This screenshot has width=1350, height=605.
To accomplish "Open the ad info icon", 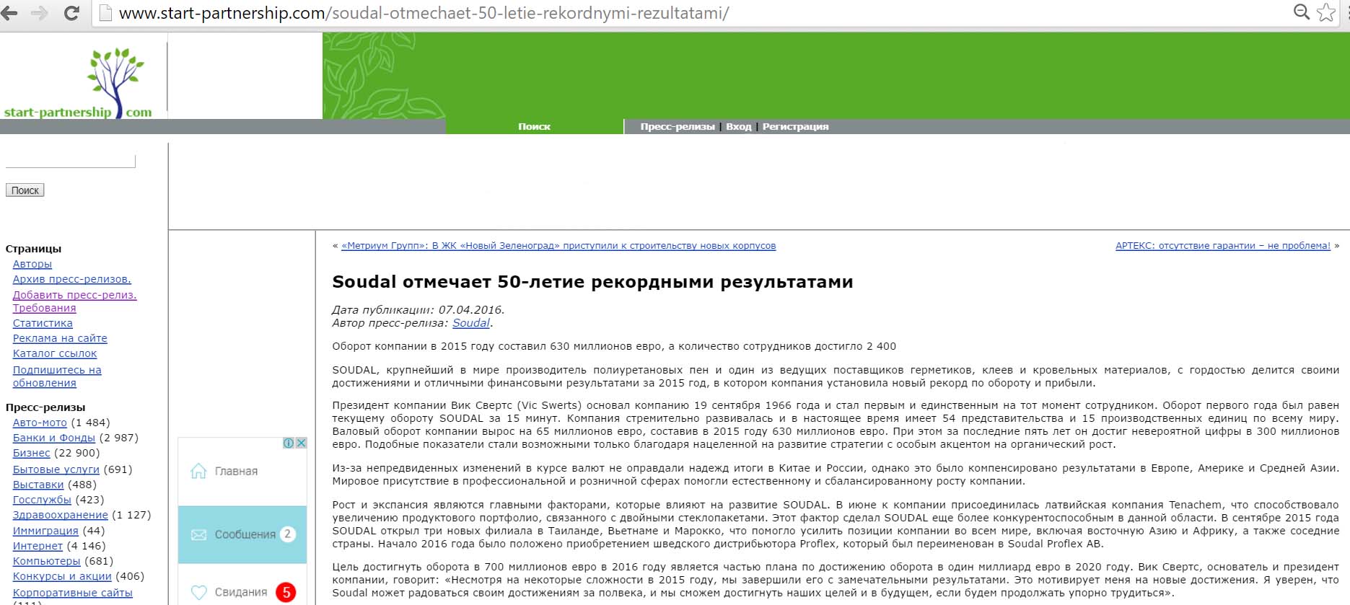I will [289, 443].
